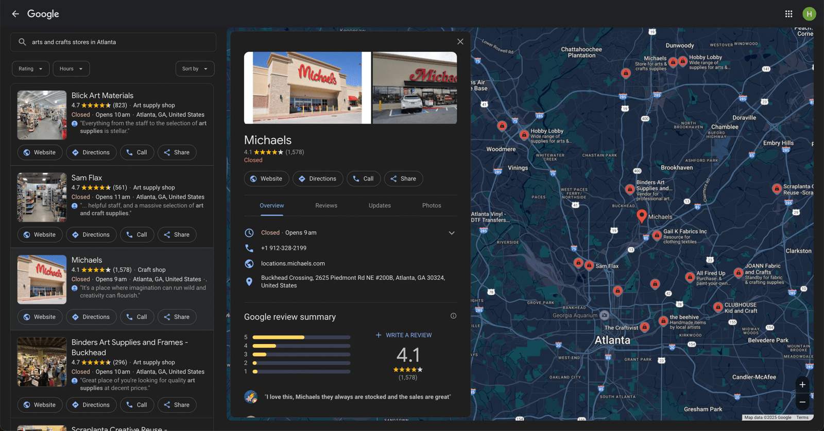This screenshot has width=824, height=431.
Task: Open the Google apps grid
Action: [x=788, y=14]
